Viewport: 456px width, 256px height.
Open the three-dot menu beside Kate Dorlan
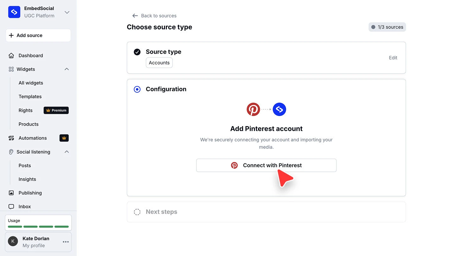66,242
